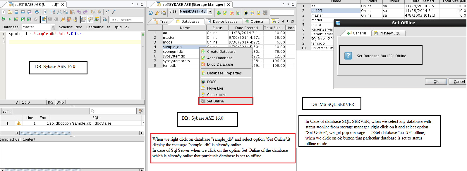Toggle the UNIX line-ending indicator
Image resolution: width=467 pixels, height=171 pixels.
[x=61, y=102]
